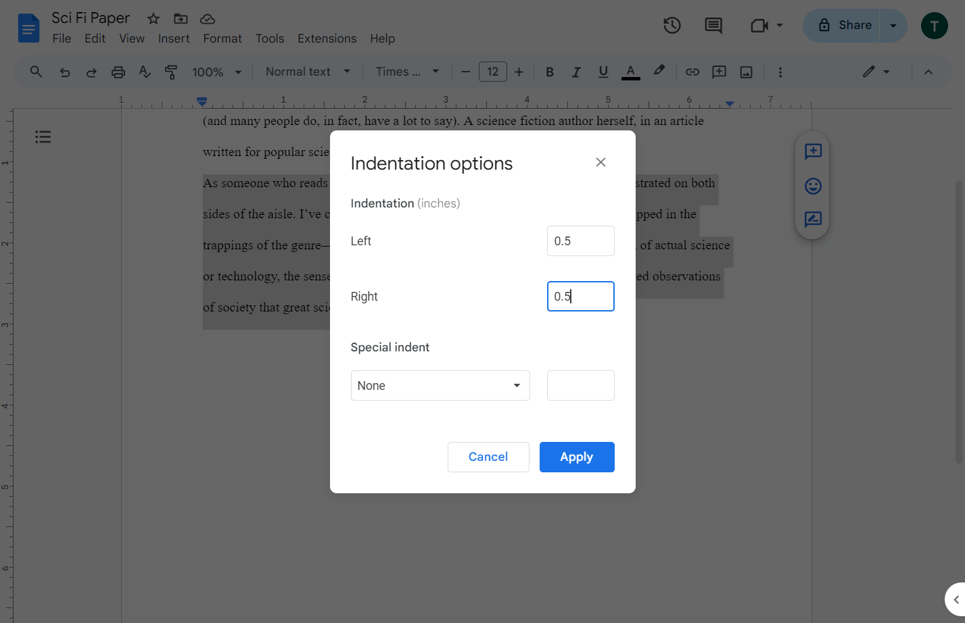Expand the Special indent None dropdown
The image size is (965, 623).
click(440, 386)
